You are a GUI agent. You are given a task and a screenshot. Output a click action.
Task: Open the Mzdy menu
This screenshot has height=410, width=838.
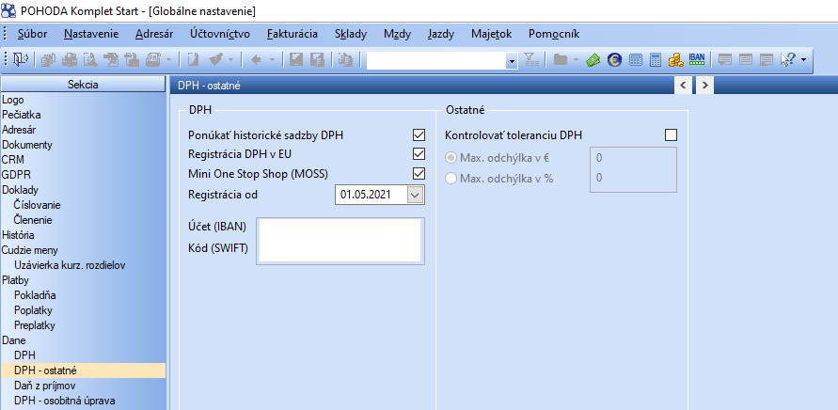[x=397, y=34]
